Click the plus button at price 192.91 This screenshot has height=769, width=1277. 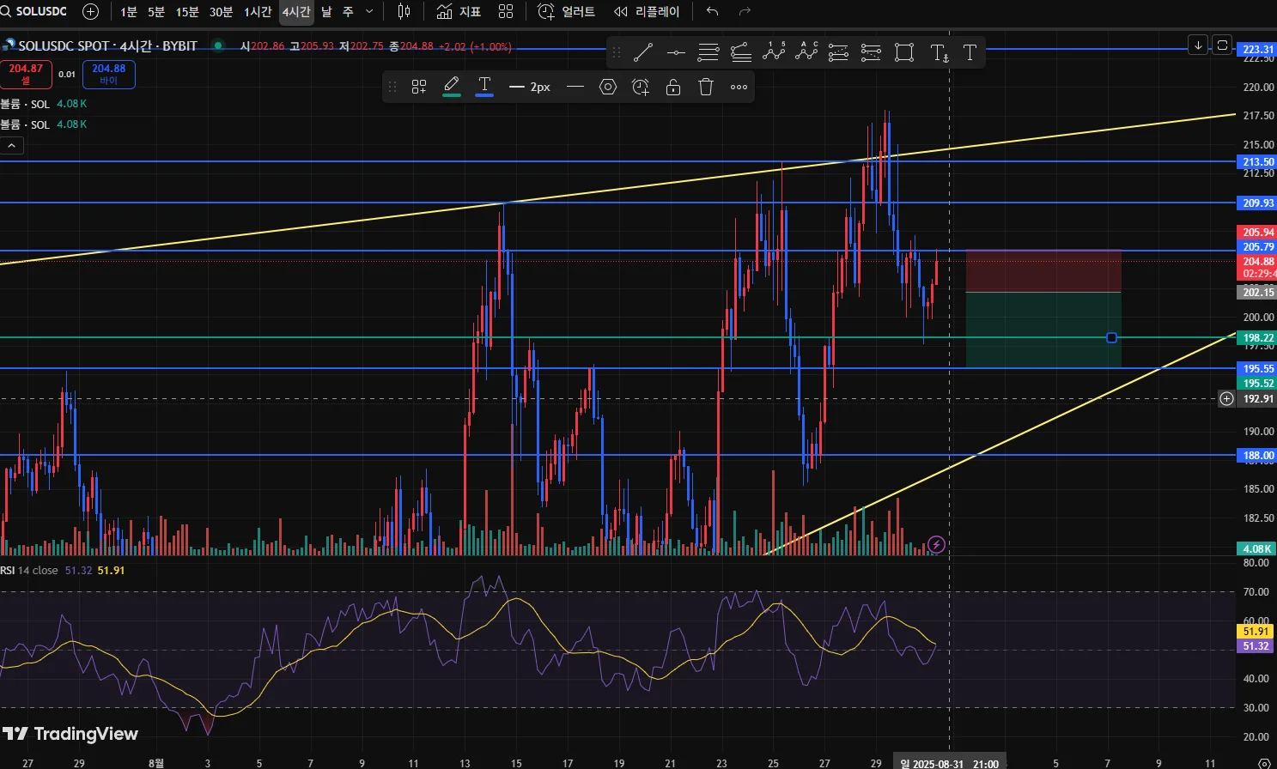1227,398
